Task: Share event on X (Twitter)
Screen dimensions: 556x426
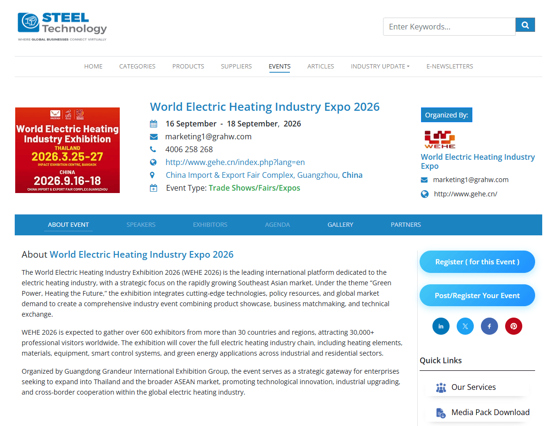Action: pos(465,326)
